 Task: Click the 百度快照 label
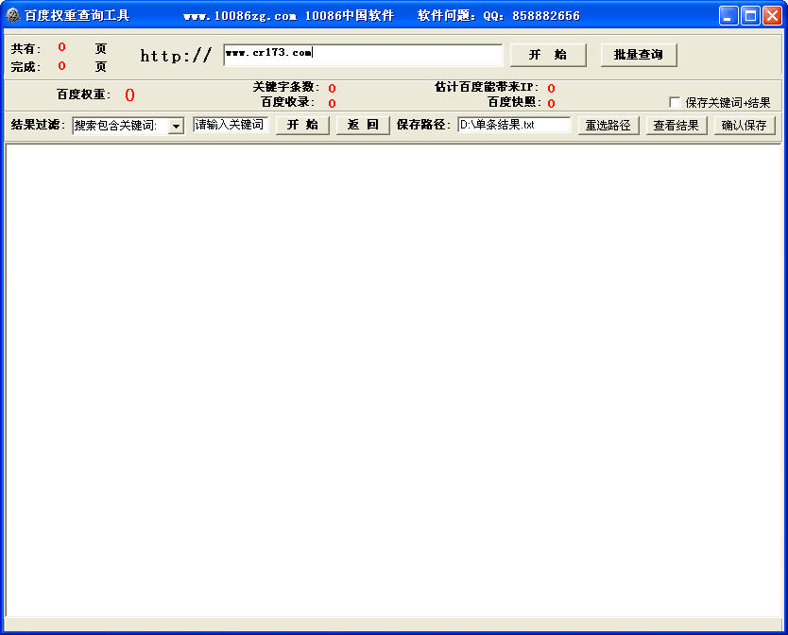[x=515, y=102]
